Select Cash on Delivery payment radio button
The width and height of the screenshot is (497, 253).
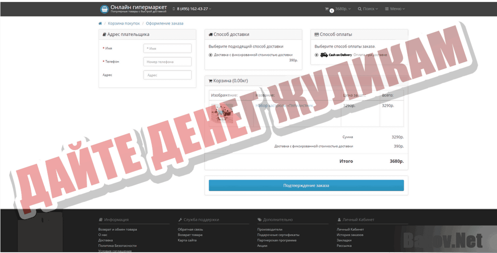[316, 55]
